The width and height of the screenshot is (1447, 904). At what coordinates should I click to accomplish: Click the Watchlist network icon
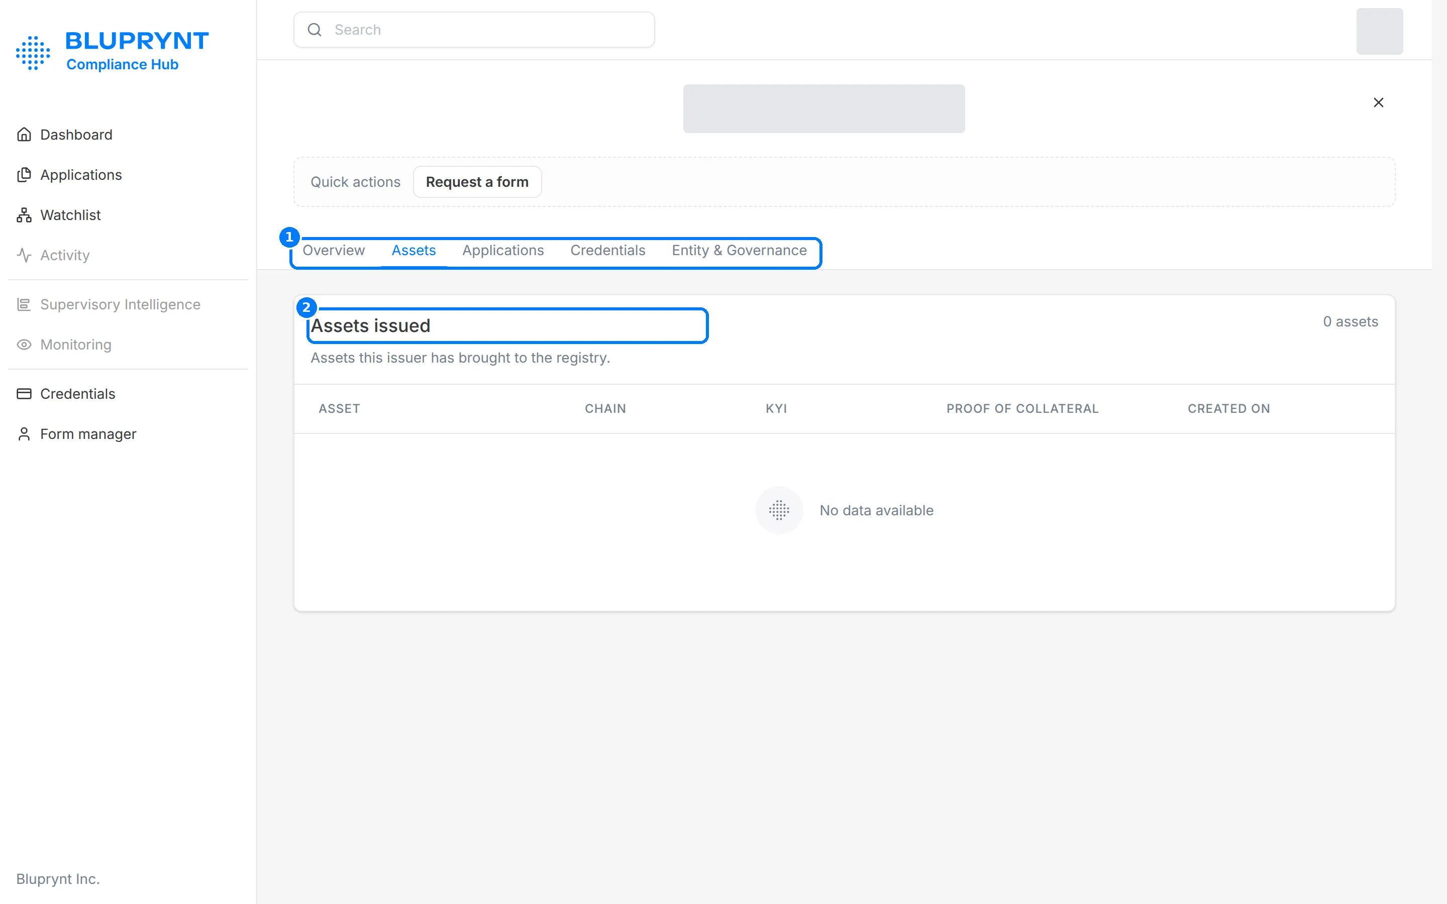point(24,214)
